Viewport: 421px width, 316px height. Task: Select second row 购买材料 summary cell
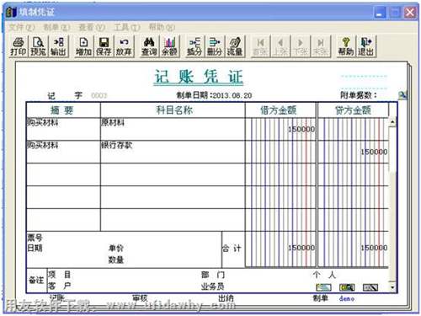point(63,152)
